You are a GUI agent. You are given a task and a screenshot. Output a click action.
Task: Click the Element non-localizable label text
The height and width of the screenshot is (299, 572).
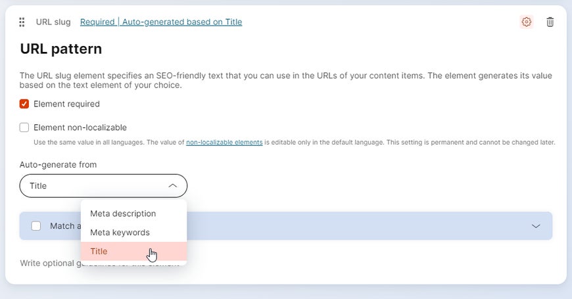[80, 127]
